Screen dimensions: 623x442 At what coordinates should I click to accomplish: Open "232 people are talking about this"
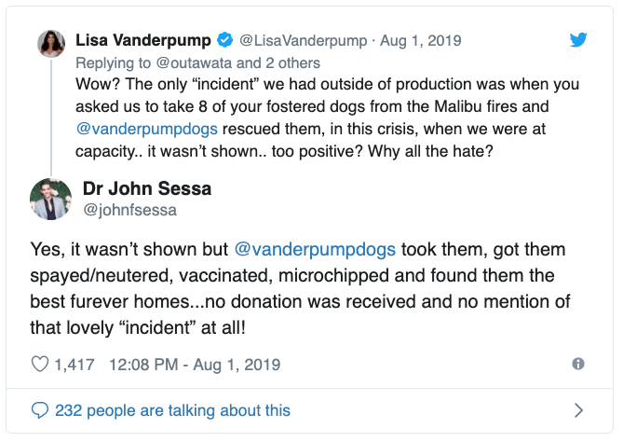(x=172, y=410)
